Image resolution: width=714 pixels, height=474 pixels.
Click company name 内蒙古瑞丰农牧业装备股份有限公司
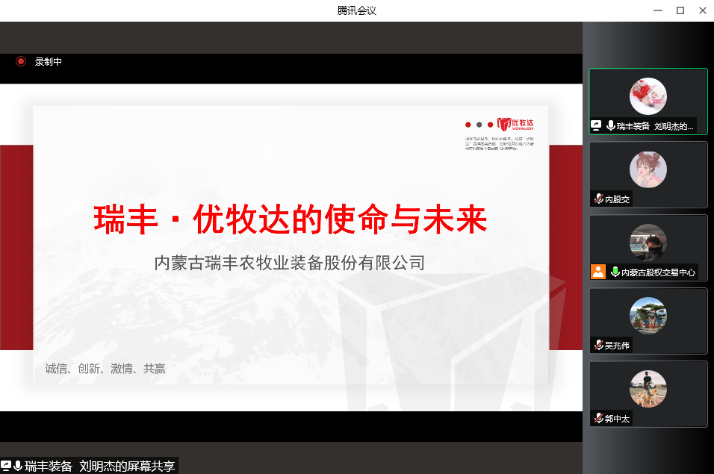290,263
